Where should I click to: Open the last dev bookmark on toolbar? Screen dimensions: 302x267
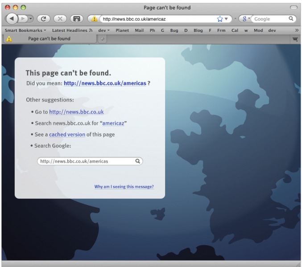click(x=272, y=30)
